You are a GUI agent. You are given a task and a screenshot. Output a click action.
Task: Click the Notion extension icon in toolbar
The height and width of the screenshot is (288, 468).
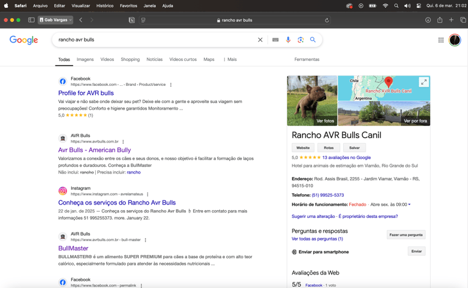click(x=132, y=20)
